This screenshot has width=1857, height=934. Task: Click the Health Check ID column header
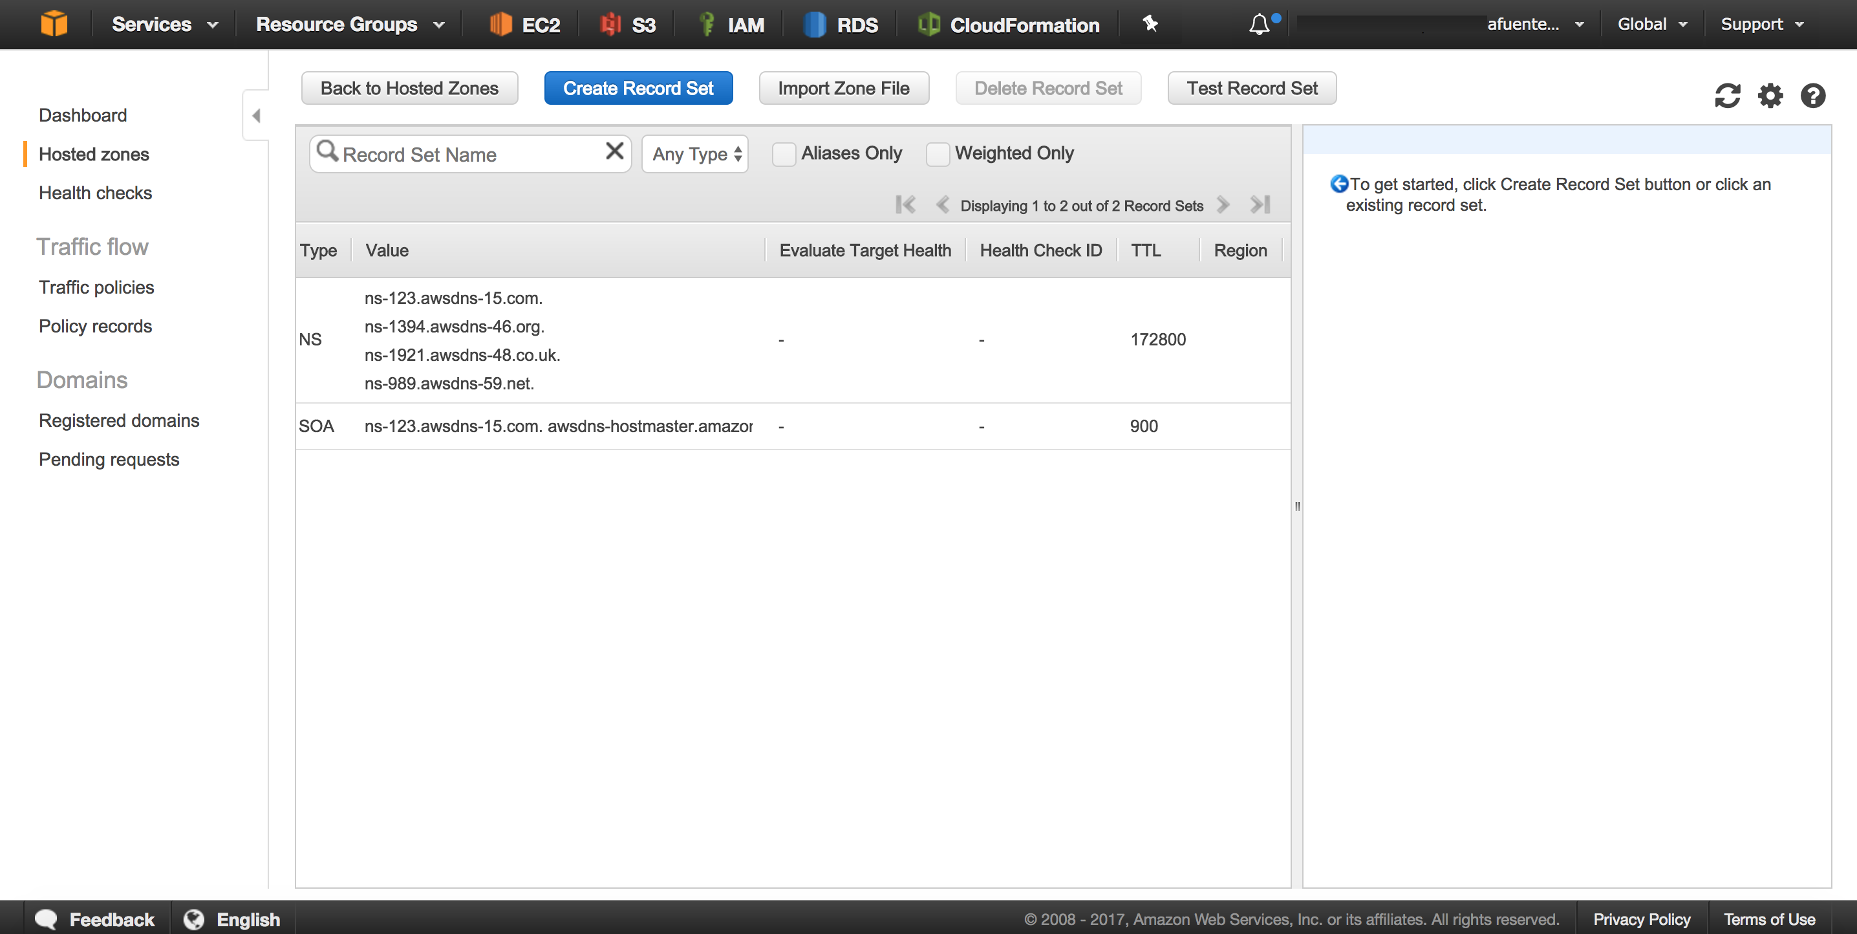[1040, 250]
